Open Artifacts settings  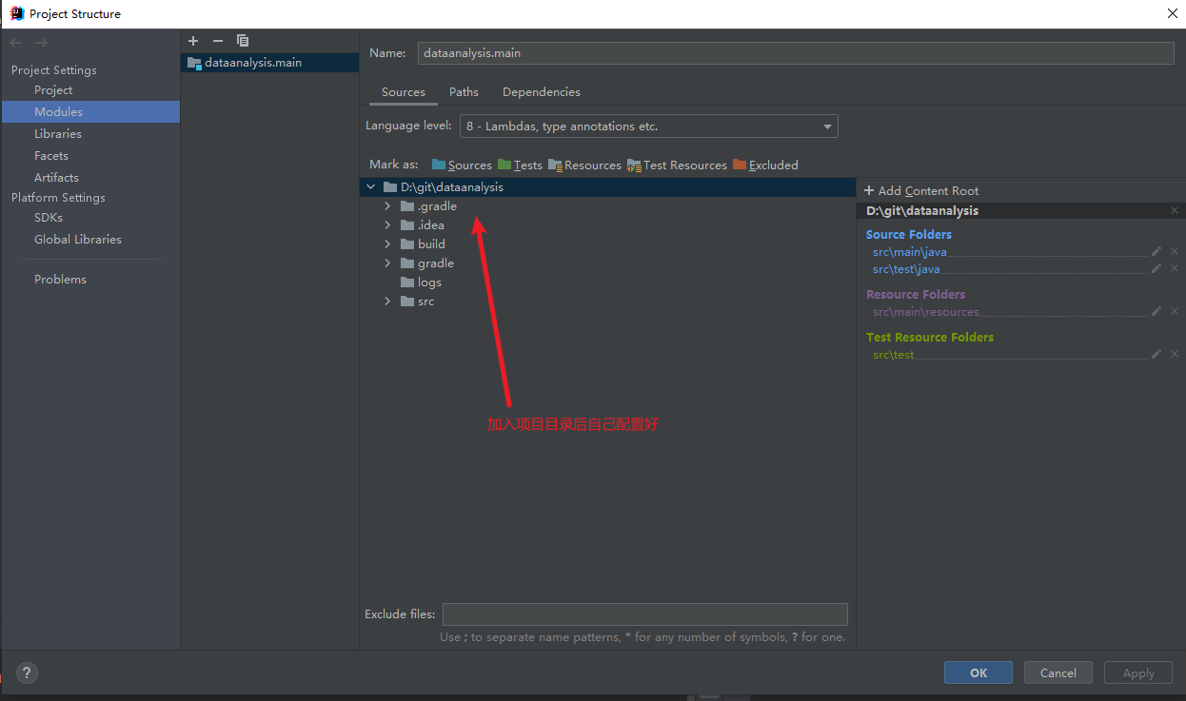[x=56, y=178]
